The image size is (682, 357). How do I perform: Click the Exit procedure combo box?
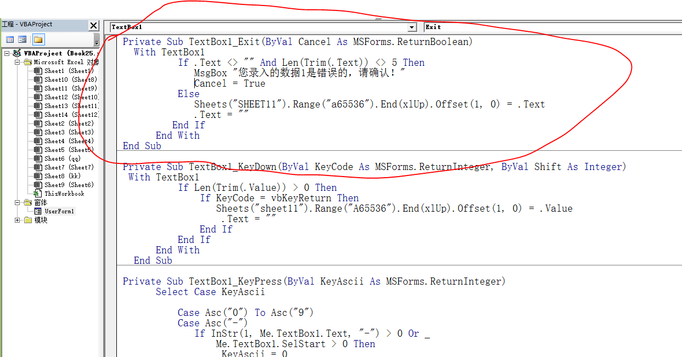pyautogui.click(x=549, y=27)
